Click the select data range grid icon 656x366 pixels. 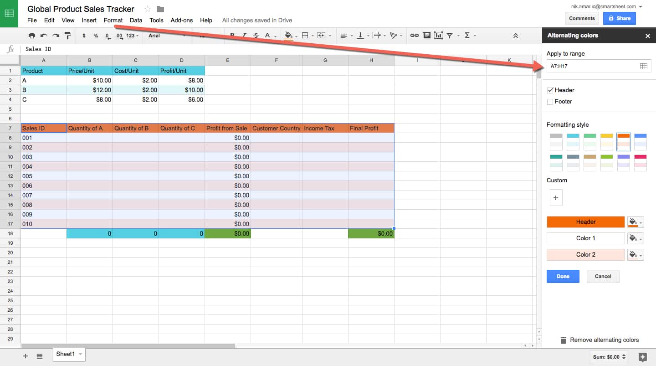[643, 66]
